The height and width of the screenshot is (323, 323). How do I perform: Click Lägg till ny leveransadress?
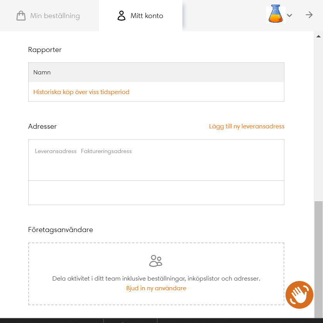[x=246, y=126]
